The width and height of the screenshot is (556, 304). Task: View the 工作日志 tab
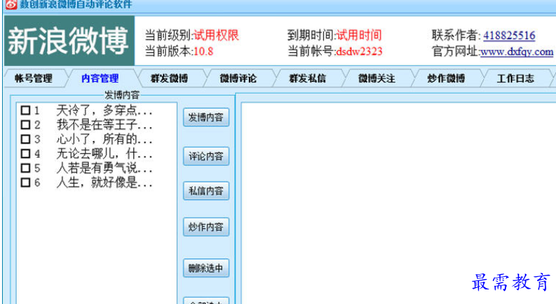515,78
